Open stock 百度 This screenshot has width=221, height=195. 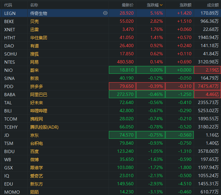click(34, 151)
